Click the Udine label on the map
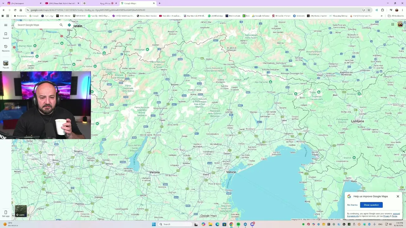The height and width of the screenshot is (228, 406). click(284, 120)
